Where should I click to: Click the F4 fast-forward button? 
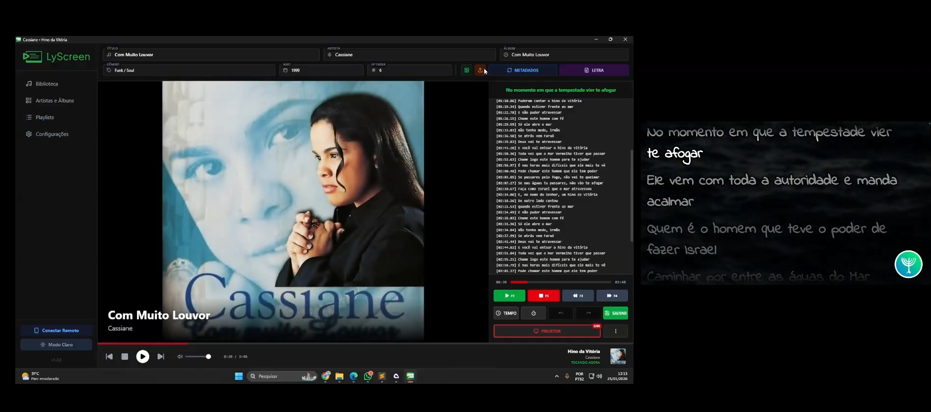(612, 296)
